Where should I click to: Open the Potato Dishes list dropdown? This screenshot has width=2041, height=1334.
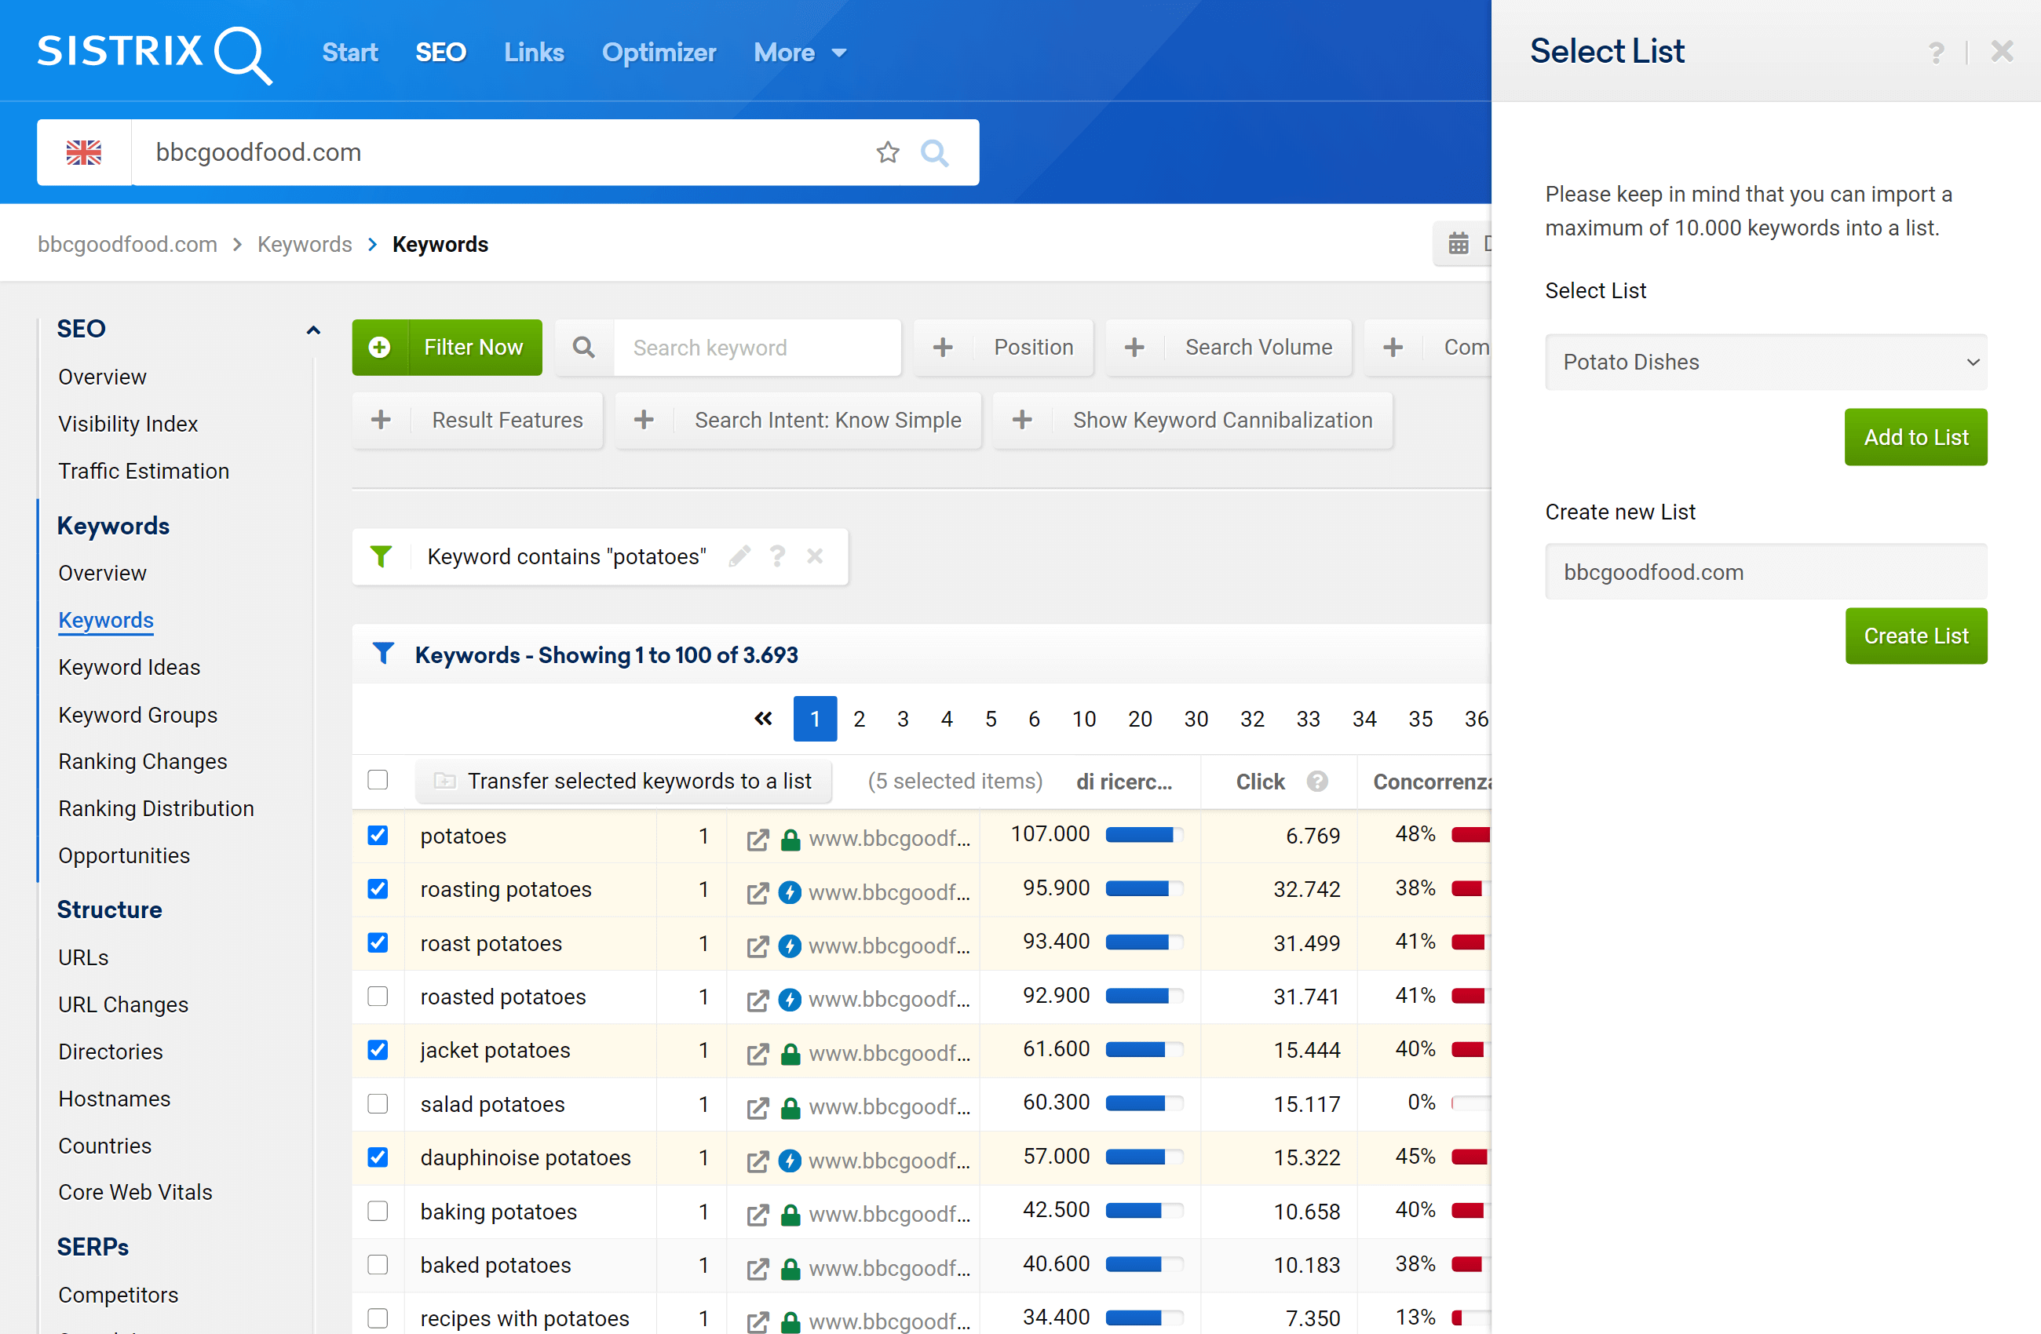1765,362
